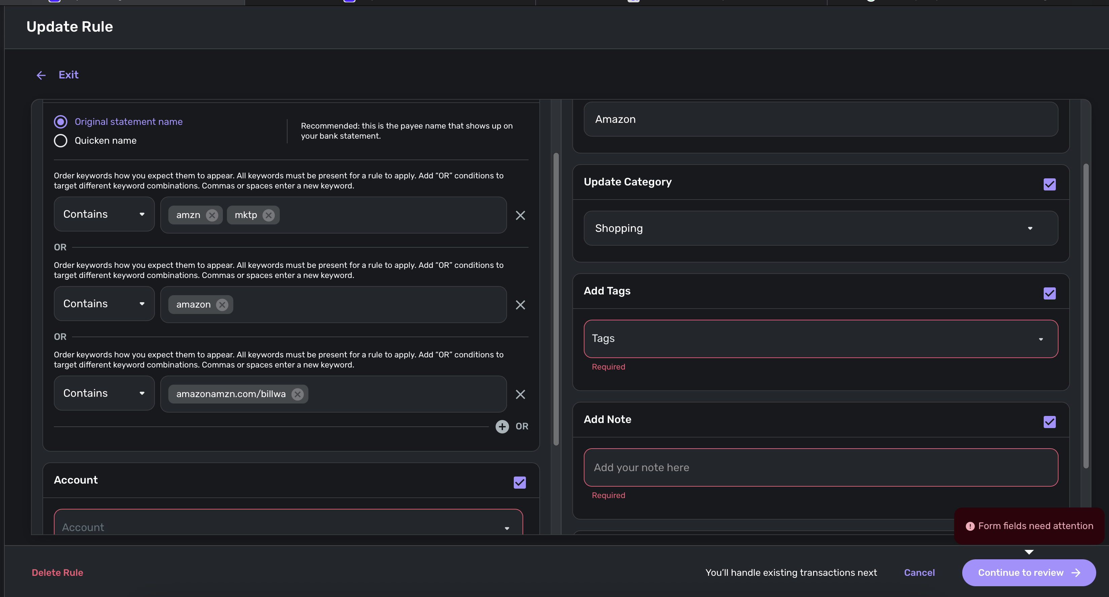Screen dimensions: 1109x597
Task: Uncheck the Update Category checkbox
Action: coord(1049,184)
